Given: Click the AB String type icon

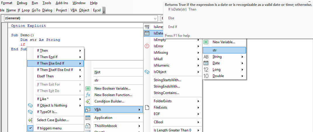Looking at the screenshot, I should (x=206, y=57).
